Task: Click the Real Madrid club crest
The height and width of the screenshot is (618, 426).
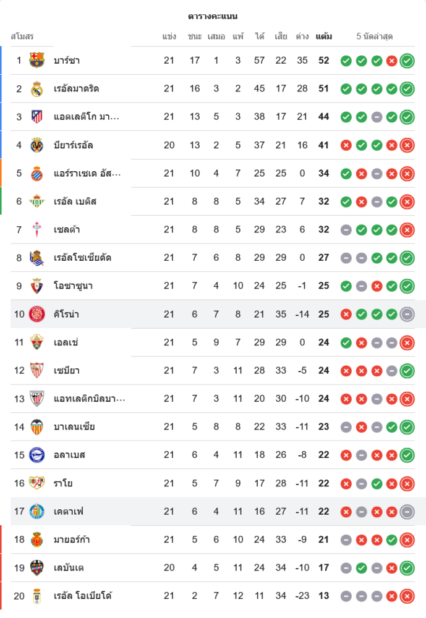Action: click(x=37, y=89)
